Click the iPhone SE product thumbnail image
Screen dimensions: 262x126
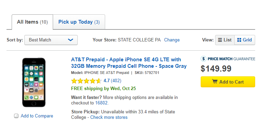pos(34,82)
